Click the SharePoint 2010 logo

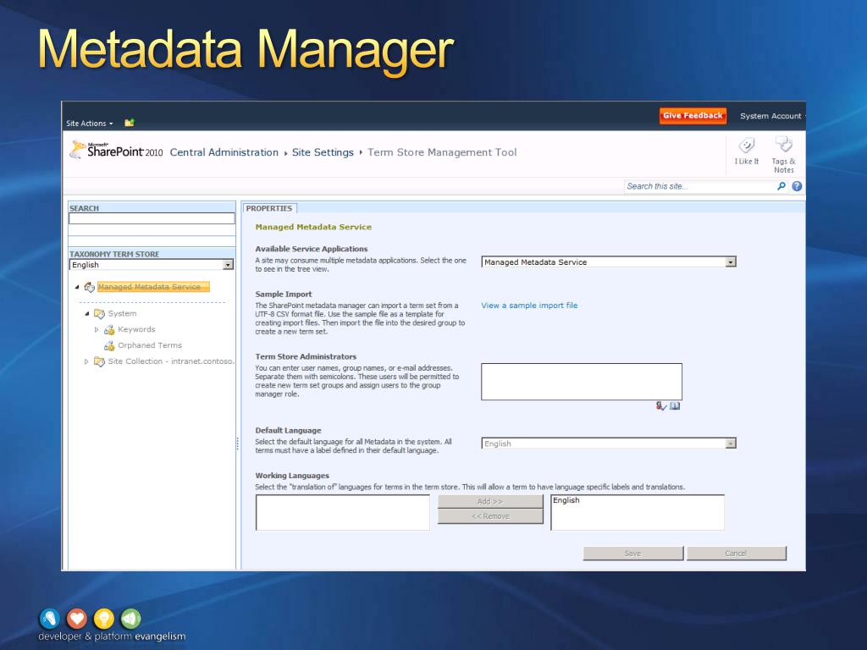point(117,151)
